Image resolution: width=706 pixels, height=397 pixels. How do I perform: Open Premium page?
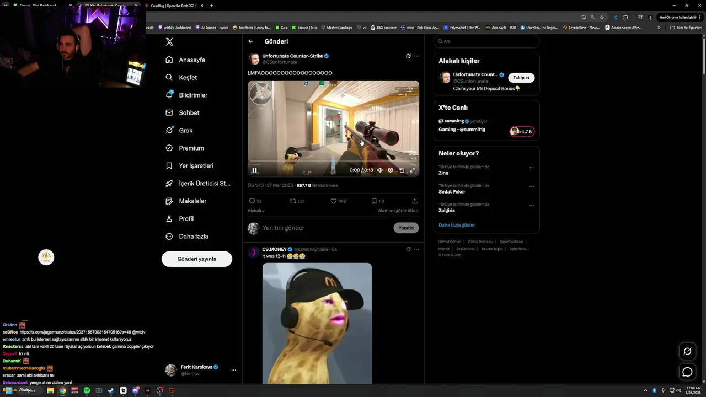[x=185, y=148]
